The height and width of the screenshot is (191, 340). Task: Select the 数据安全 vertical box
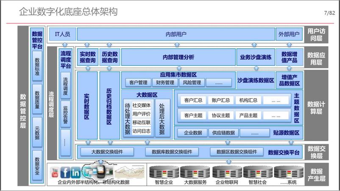pos(37,166)
